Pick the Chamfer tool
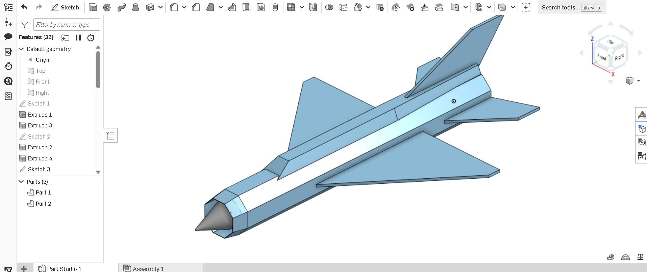This screenshot has height=272, width=647. 196,7
